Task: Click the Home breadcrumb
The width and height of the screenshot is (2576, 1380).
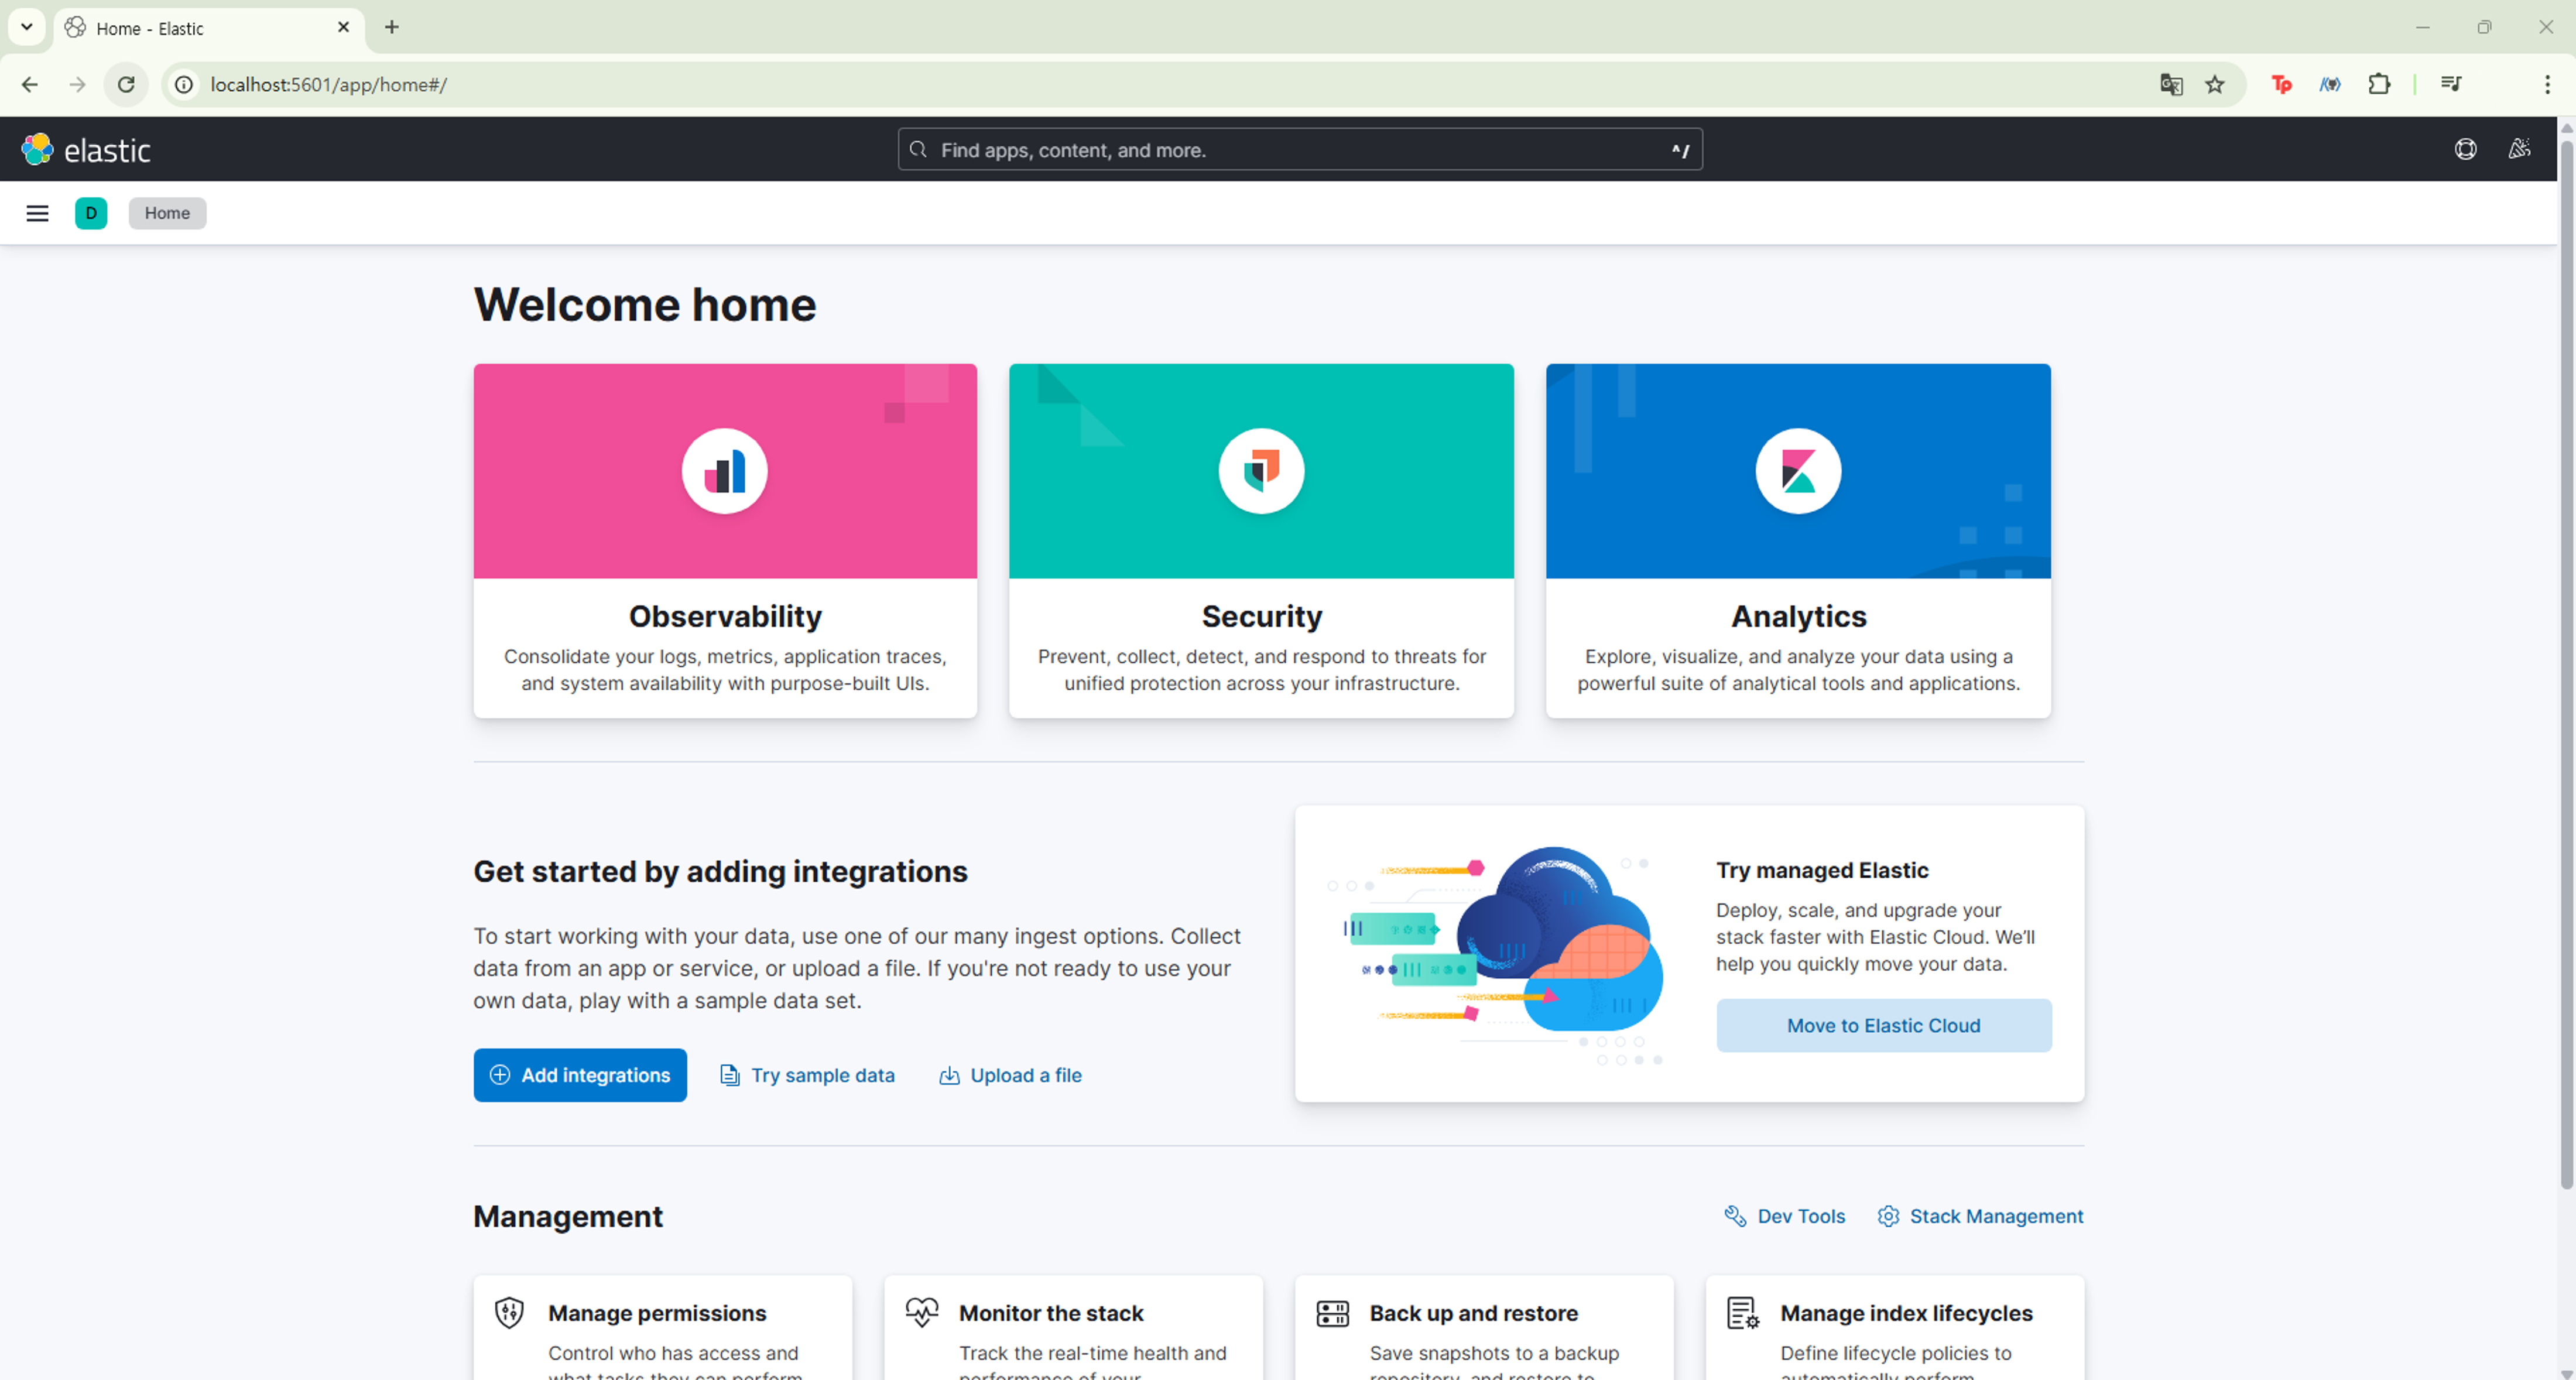Action: click(167, 213)
